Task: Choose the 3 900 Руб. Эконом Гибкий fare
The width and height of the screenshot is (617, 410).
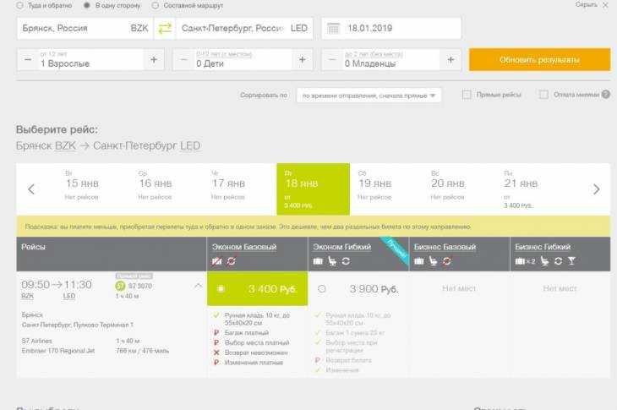Action: point(322,289)
